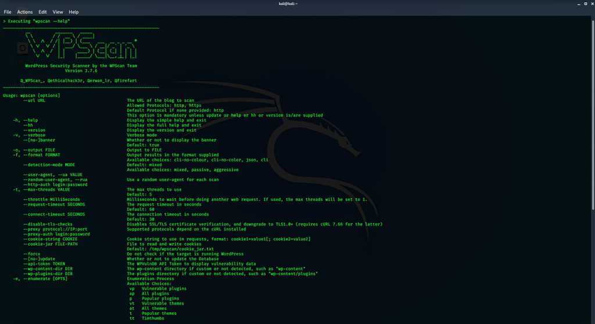
Task: Click 'The URL of the blog to scan'
Action: pos(160,100)
